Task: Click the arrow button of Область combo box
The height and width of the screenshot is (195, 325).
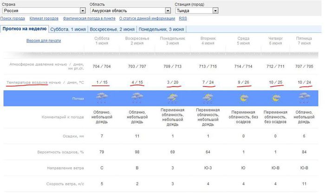Action: point(168,11)
